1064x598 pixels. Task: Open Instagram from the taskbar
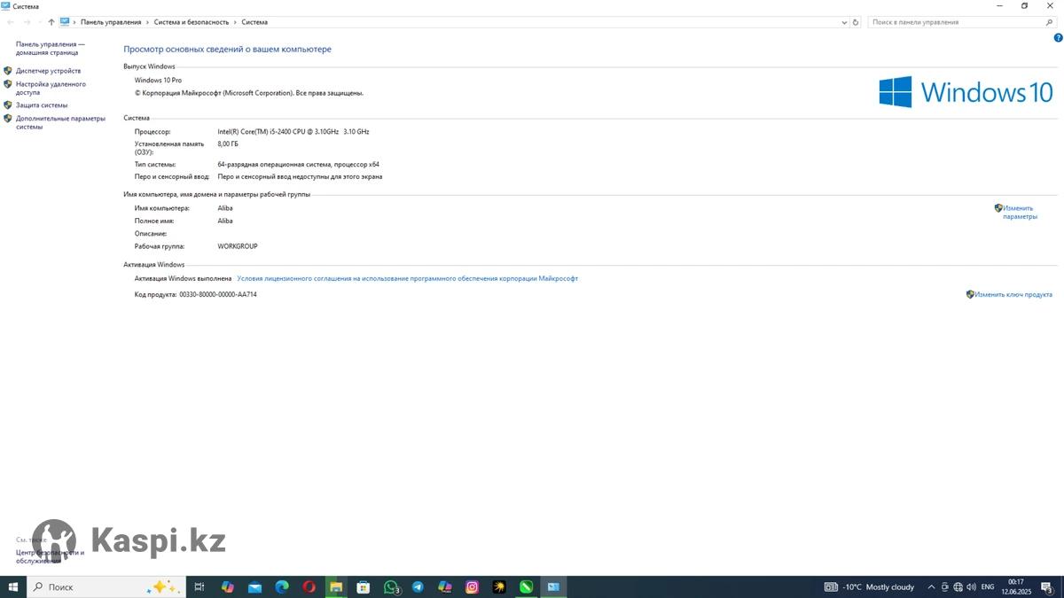pyautogui.click(x=473, y=586)
